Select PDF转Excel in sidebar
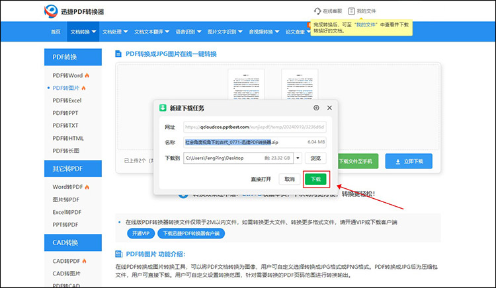496x288 pixels. [x=67, y=100]
